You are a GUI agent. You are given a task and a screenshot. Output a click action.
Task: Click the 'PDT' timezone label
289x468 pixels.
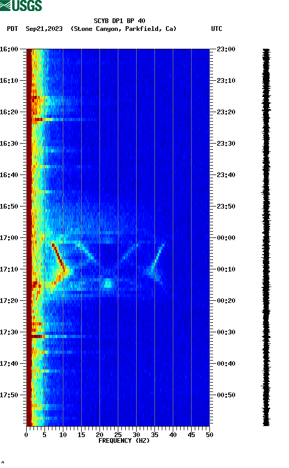12,29
